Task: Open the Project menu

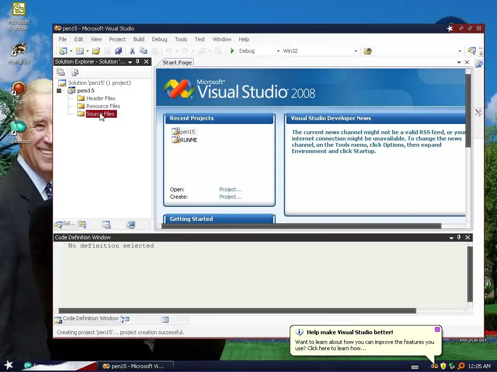Action: pos(117,39)
